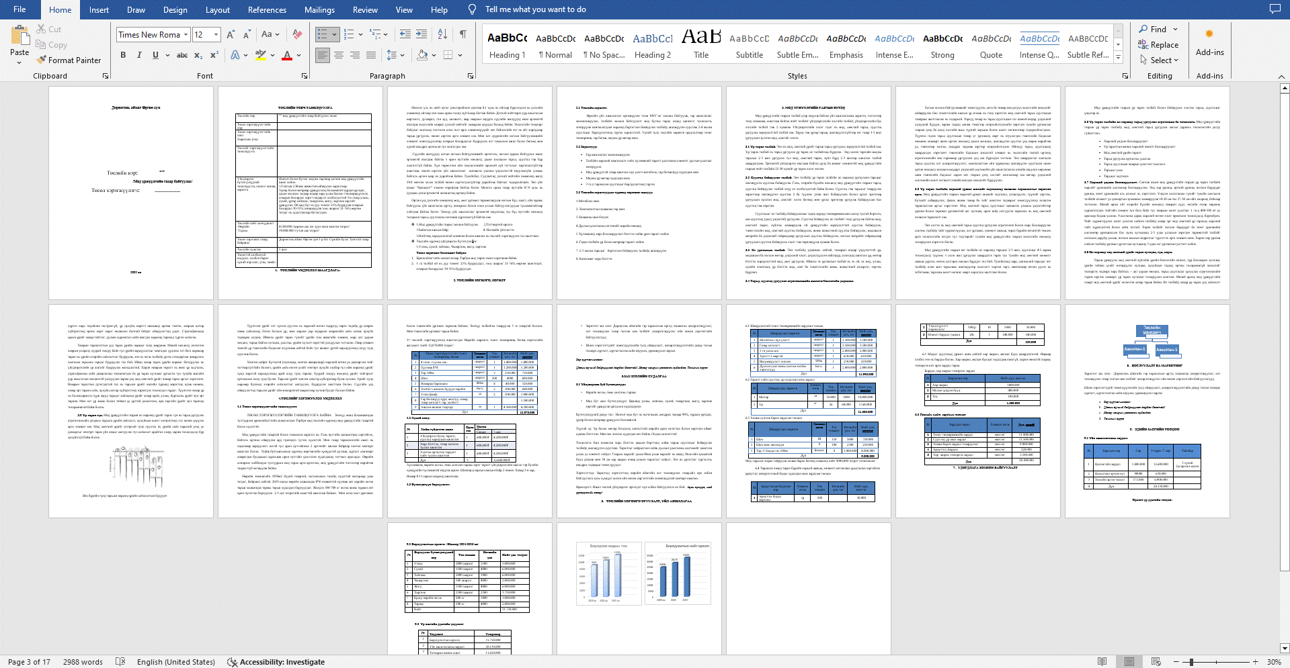Click the Replace tool
Screen dimensions: 1290x668
1158,45
